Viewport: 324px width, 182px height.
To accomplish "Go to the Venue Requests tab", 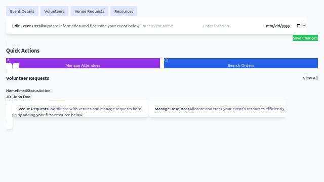I will [89, 11].
